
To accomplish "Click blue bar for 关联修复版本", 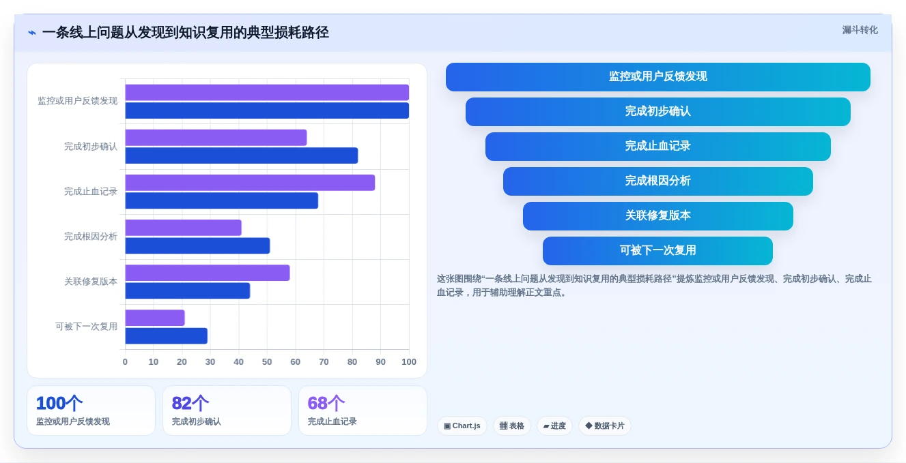I will click(x=187, y=290).
